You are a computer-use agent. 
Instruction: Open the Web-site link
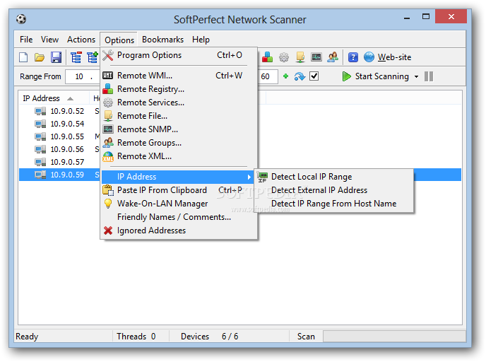tap(394, 57)
